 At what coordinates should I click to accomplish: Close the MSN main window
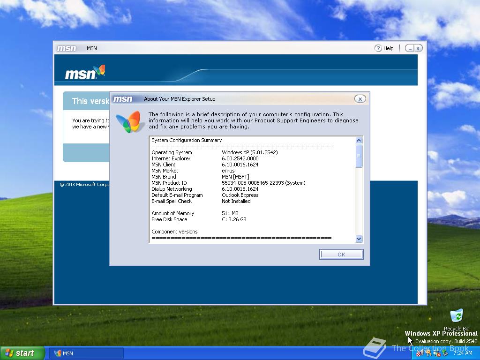tap(418, 48)
